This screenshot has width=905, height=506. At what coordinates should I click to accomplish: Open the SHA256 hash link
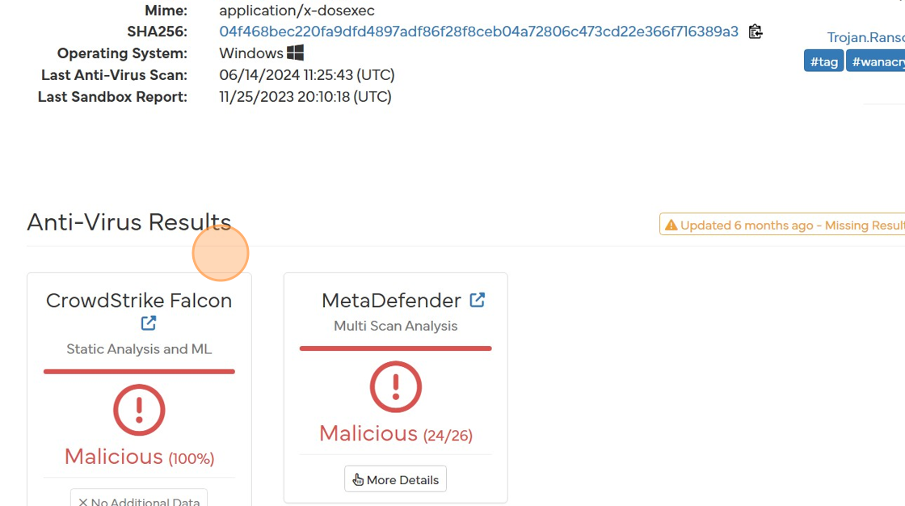478,32
